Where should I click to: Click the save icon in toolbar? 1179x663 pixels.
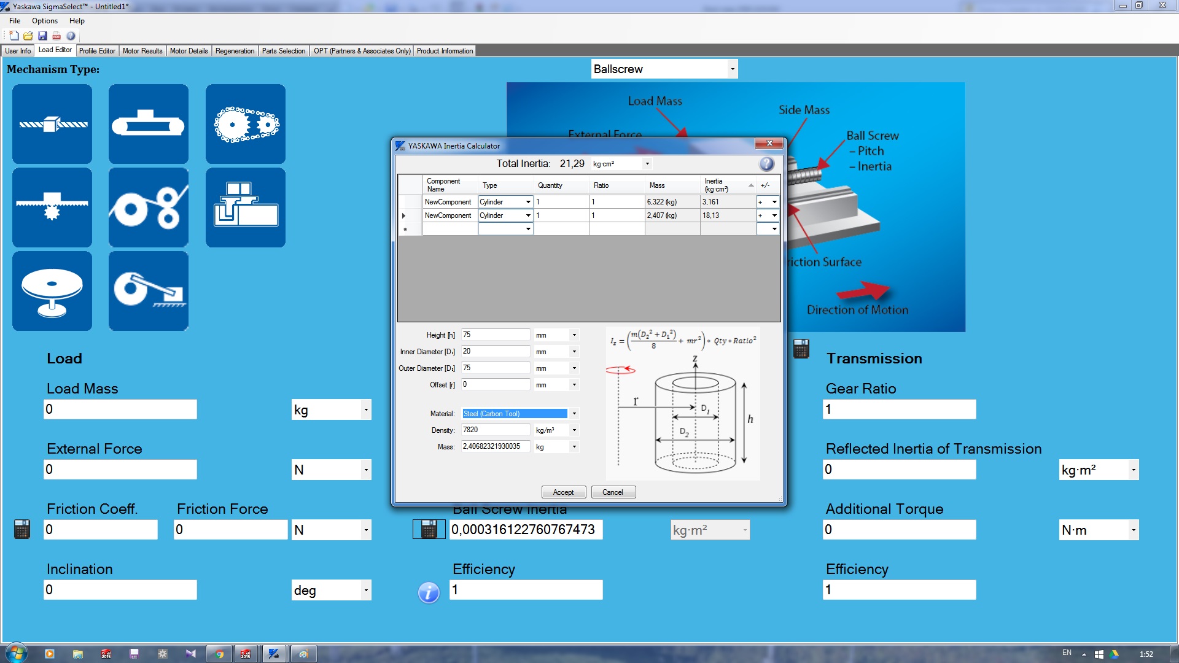pos(42,36)
